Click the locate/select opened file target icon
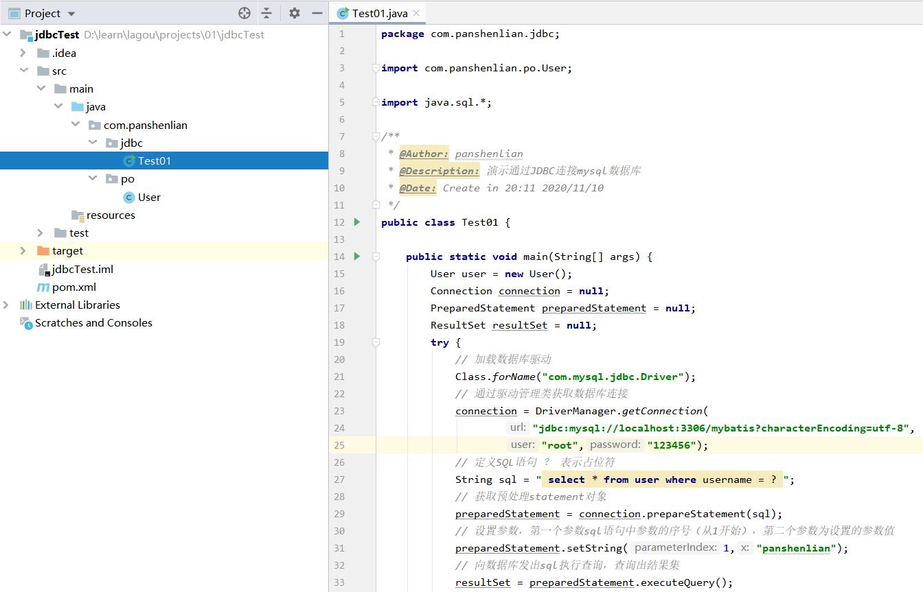Screen dimensions: 923x592 (x=244, y=13)
